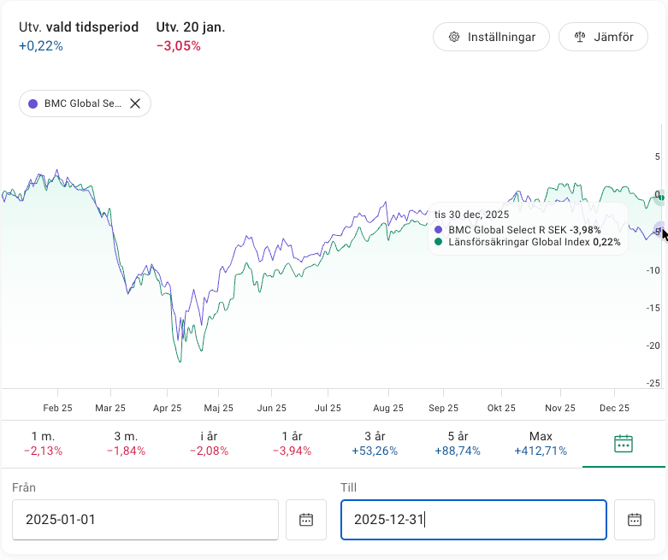Select the 3 m. period tab

[125, 444]
